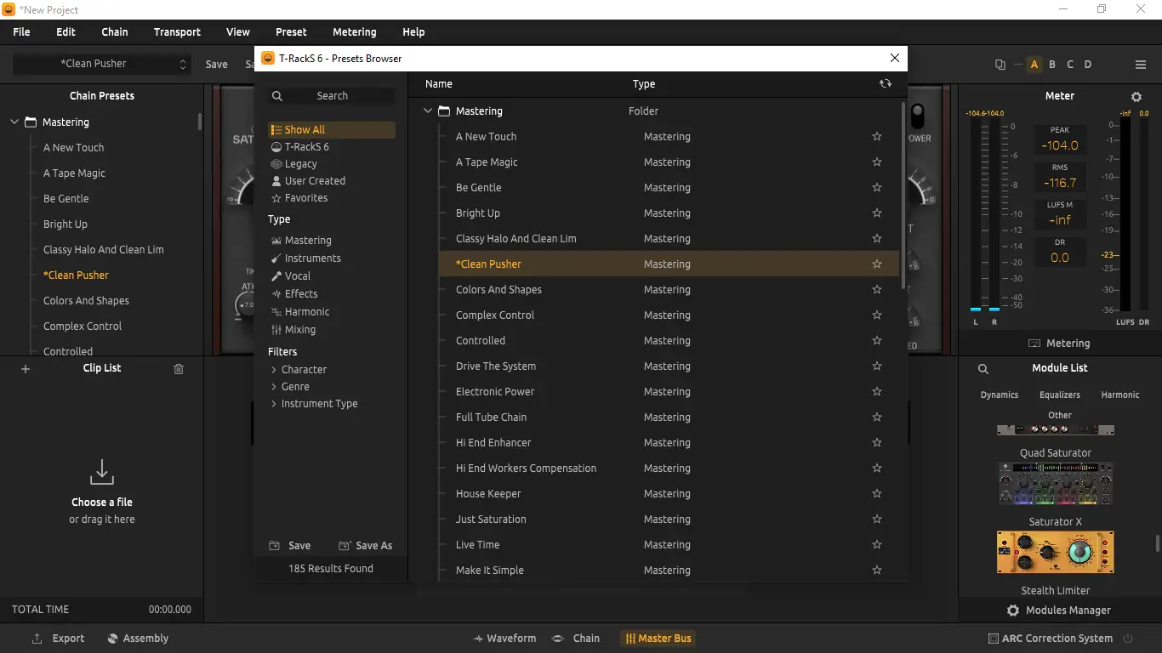Image resolution: width=1162 pixels, height=653 pixels.
Task: Open the Meter settings gear
Action: [1136, 97]
